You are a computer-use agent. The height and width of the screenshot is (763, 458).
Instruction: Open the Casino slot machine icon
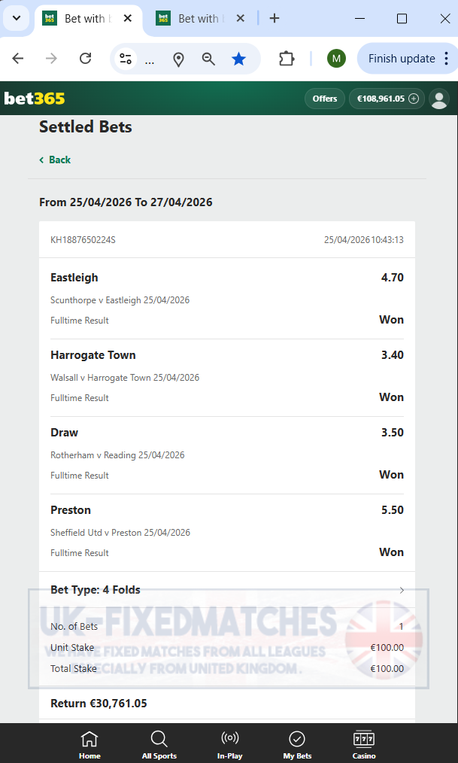pyautogui.click(x=364, y=739)
